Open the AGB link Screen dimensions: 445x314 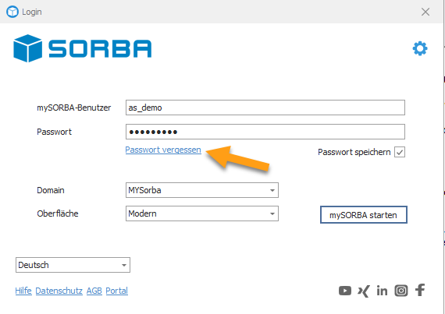tap(94, 291)
